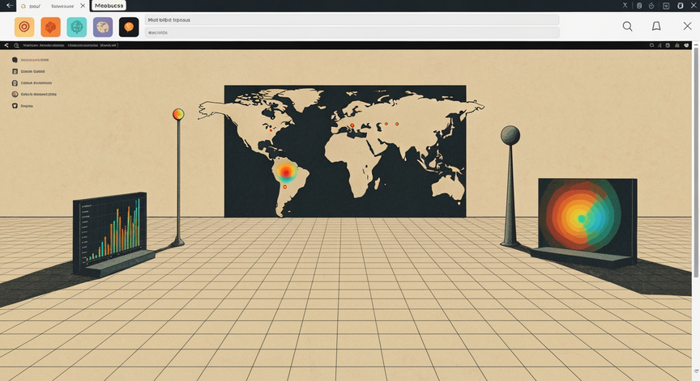Click the white heart-shaped icon in black bar

[x=686, y=45]
